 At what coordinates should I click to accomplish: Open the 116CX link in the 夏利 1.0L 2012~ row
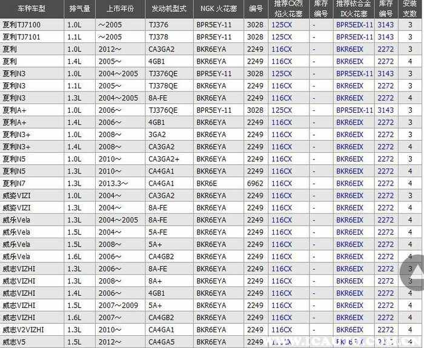click(282, 49)
